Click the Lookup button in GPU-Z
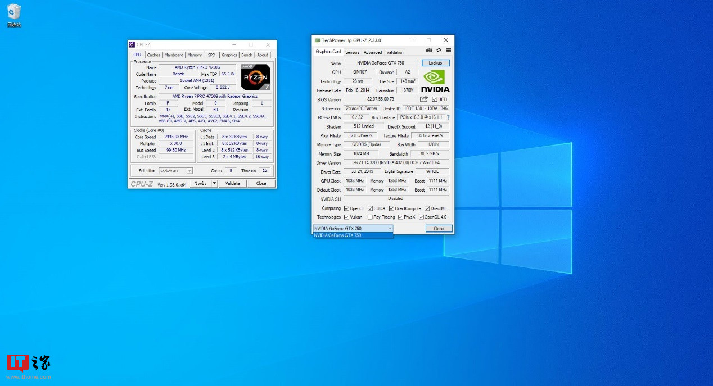The height and width of the screenshot is (386, 713). 436,63
